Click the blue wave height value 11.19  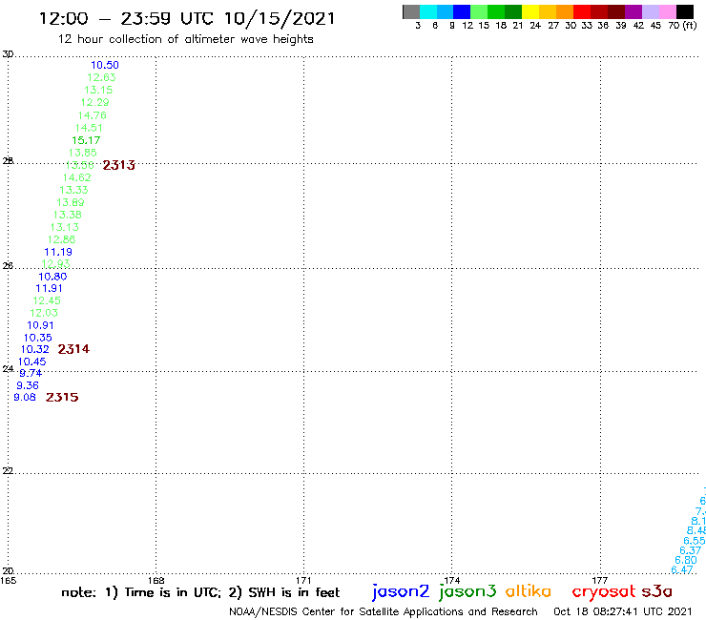point(58,252)
